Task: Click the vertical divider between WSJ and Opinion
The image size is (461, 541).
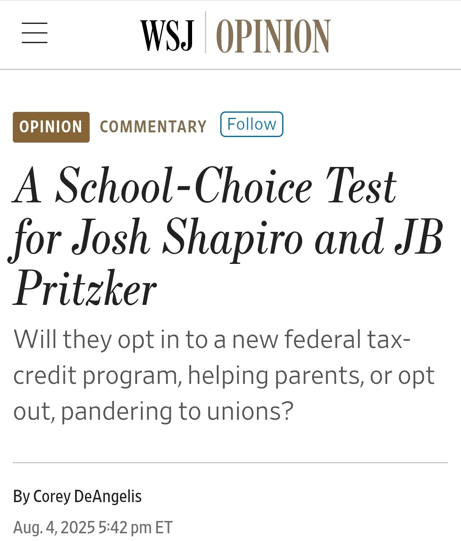Action: 205,32
